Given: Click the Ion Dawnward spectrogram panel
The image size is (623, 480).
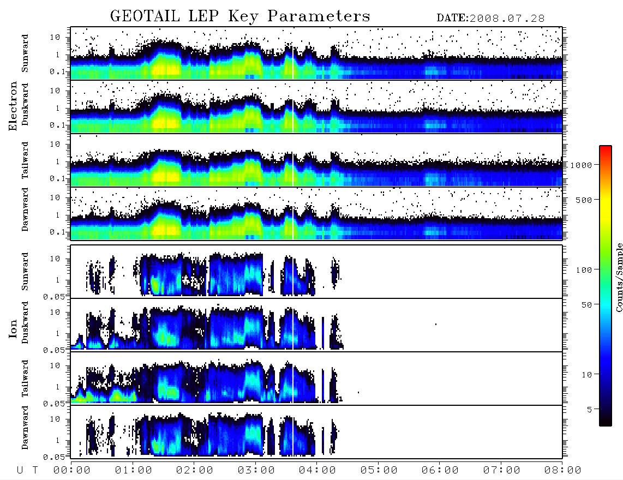Looking at the screenshot, I should pyautogui.click(x=316, y=432).
